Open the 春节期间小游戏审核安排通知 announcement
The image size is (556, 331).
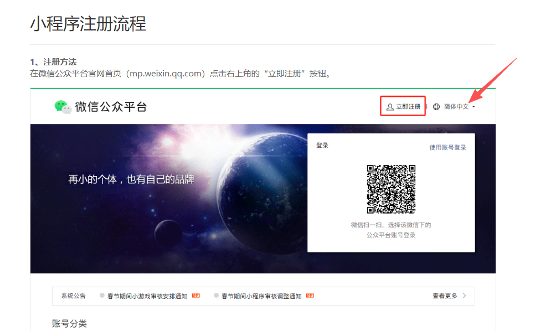click(147, 296)
